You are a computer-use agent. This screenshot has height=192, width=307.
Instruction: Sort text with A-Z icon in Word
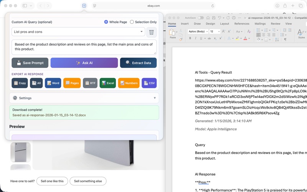point(277,40)
